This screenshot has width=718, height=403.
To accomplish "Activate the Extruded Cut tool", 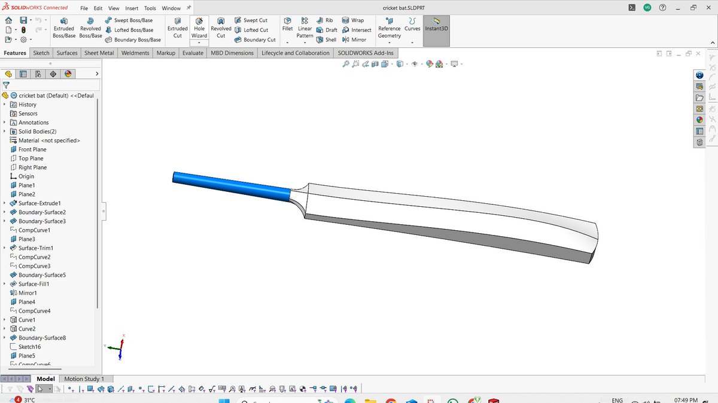I will [x=177, y=28].
